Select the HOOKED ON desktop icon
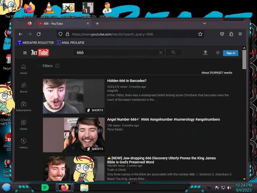 88,10
